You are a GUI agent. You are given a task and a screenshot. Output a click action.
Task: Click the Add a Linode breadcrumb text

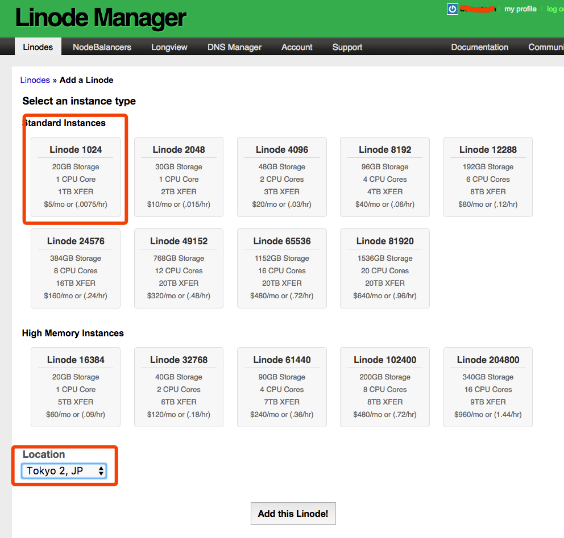pyautogui.click(x=86, y=80)
